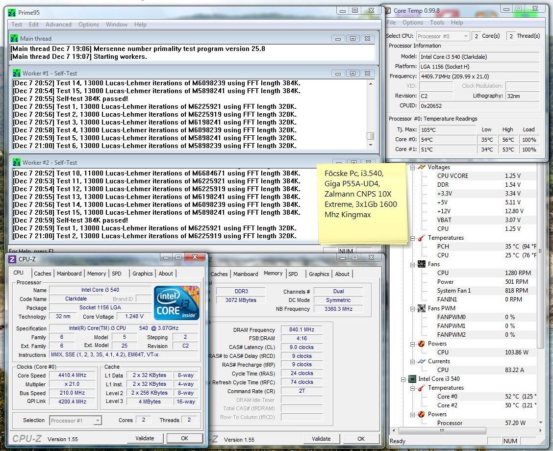
Task: Click the Worker #2 Self-Test window icon
Action: (x=17, y=163)
